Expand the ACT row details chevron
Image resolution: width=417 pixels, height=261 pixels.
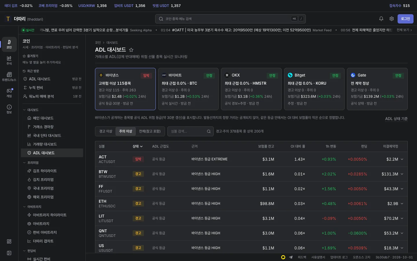click(x=402, y=159)
